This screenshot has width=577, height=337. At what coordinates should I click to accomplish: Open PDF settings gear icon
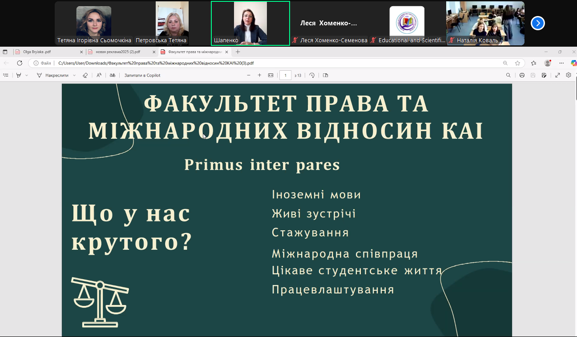click(x=568, y=76)
